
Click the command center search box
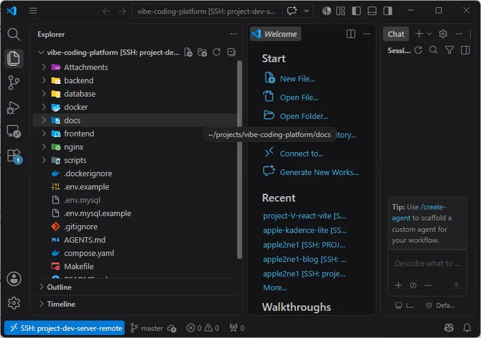[x=206, y=11]
